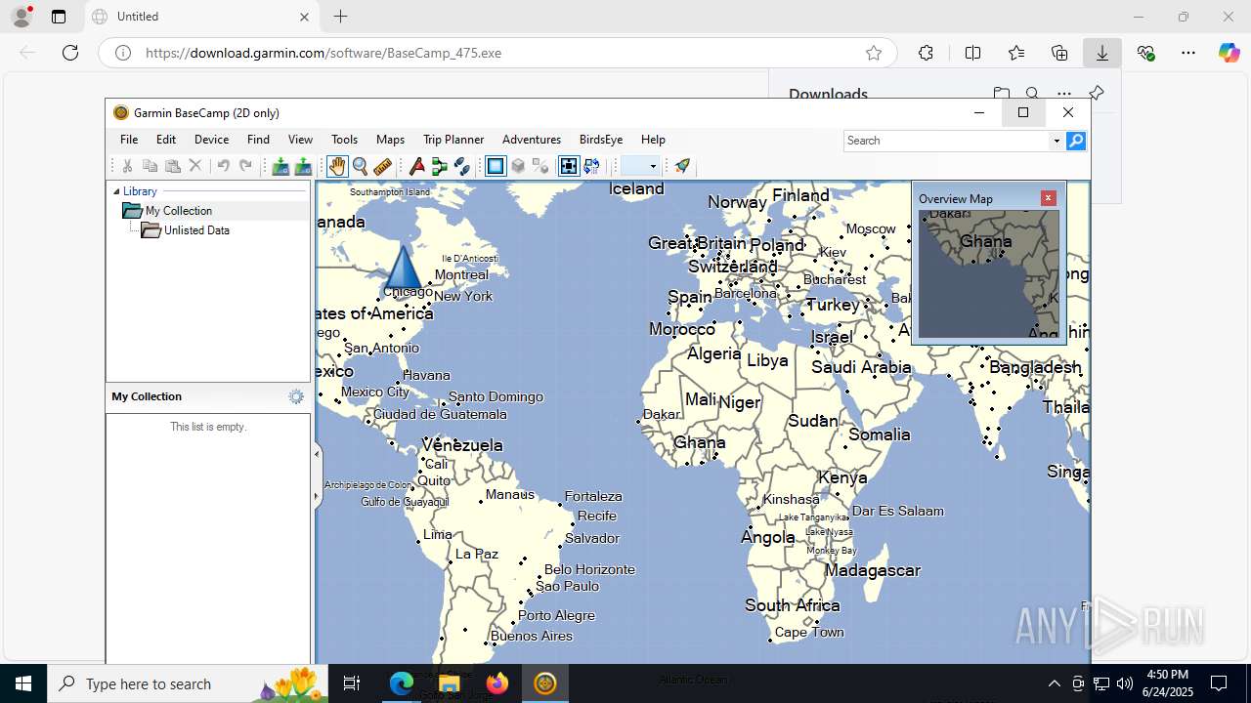Add page to favorites star icon
The image size is (1251, 703).
click(x=874, y=53)
